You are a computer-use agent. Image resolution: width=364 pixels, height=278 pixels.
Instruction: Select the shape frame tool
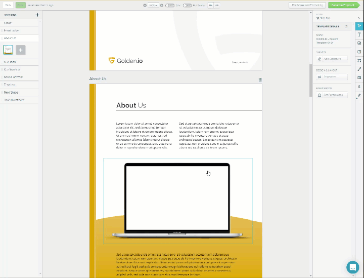(359, 60)
